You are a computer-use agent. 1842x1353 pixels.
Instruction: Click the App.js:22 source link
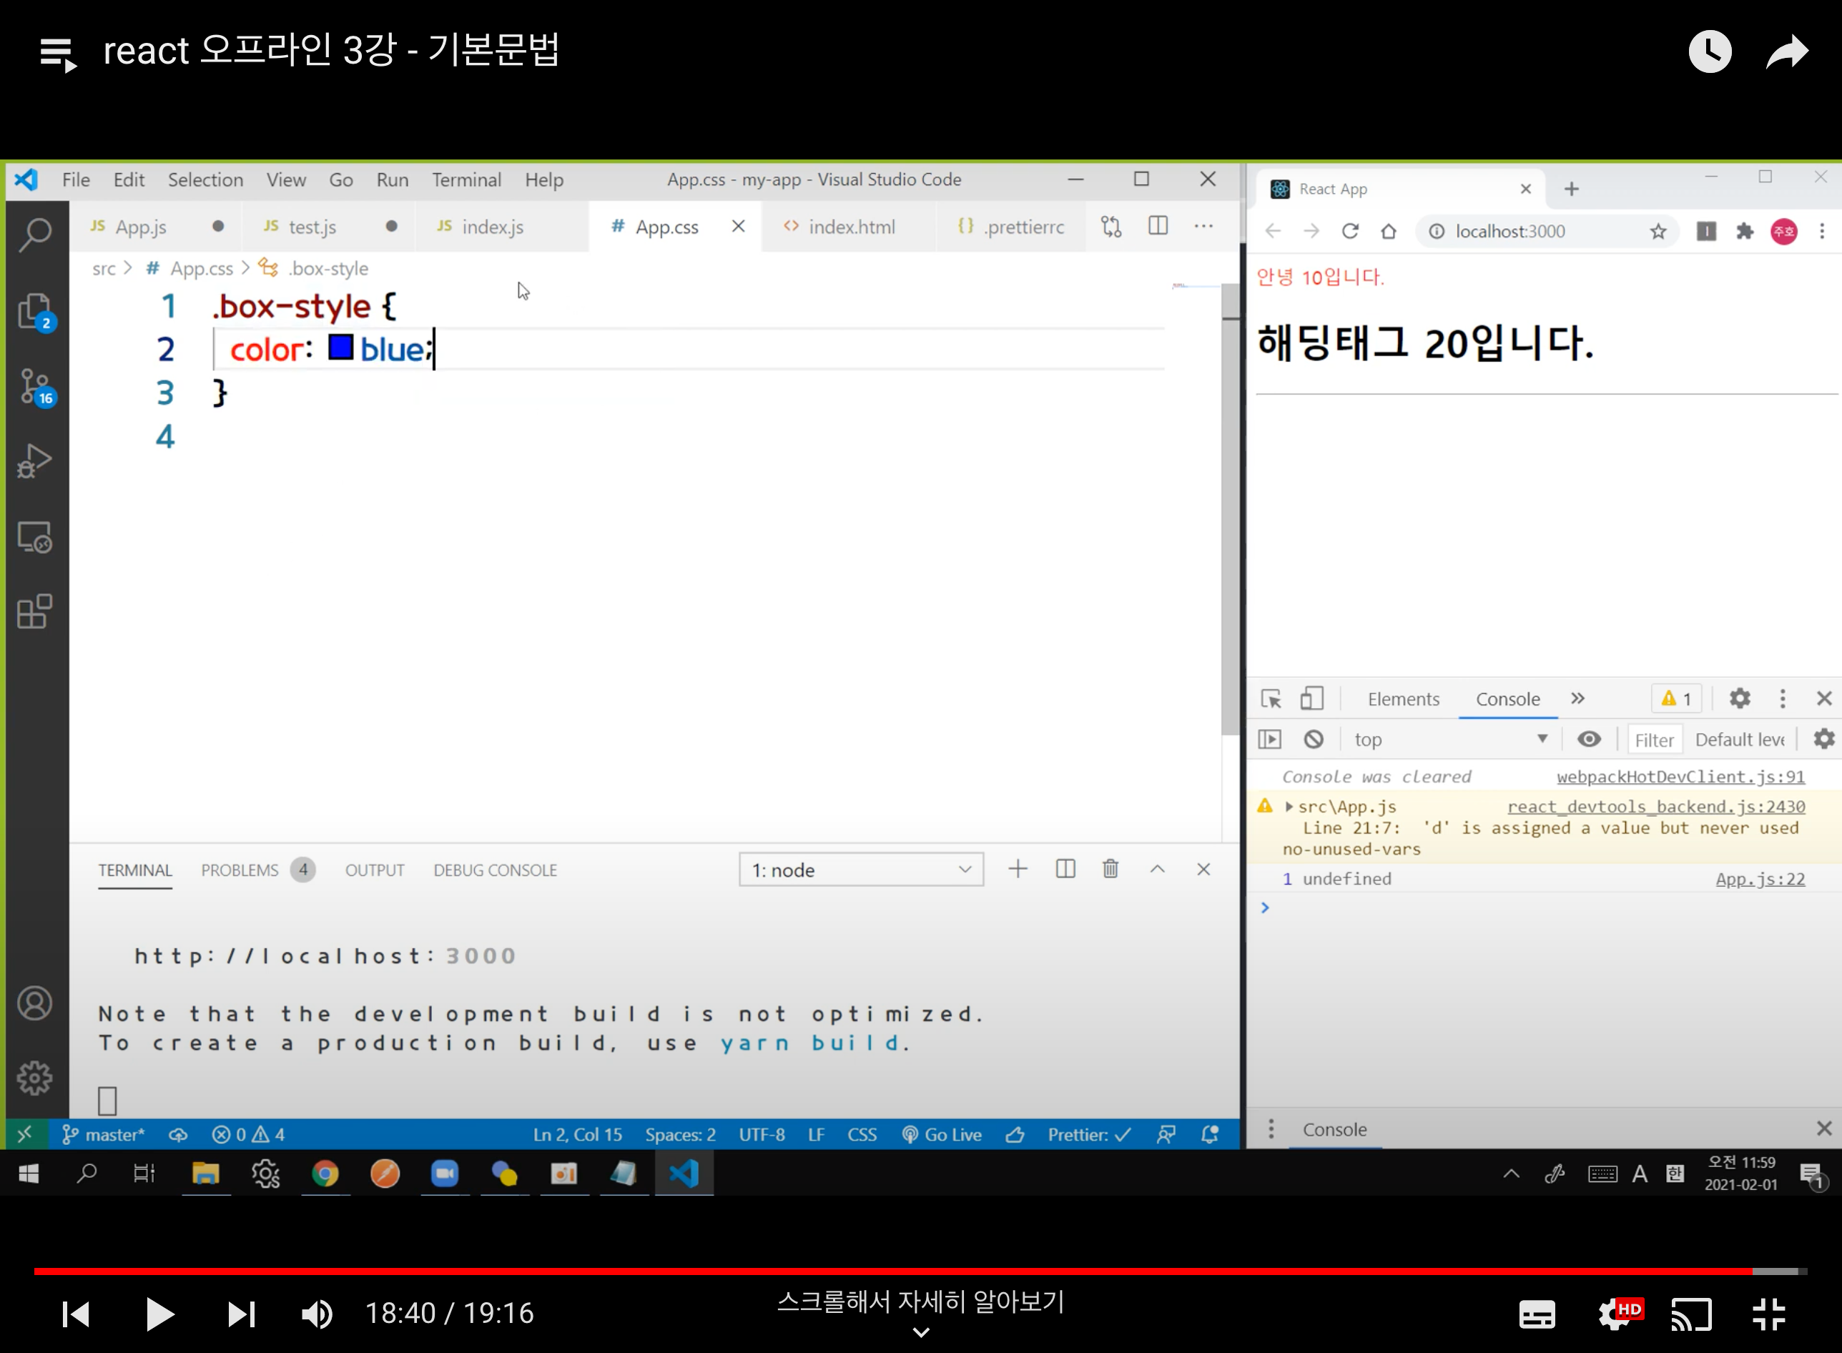[1759, 879]
